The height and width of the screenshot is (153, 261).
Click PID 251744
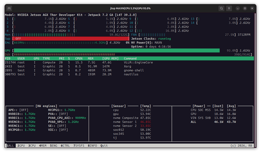tap(10, 63)
